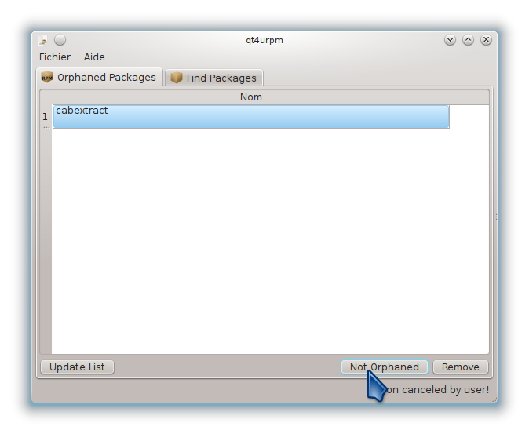The width and height of the screenshot is (529, 434).
Task: Select row header number 1
Action: pyautogui.click(x=46, y=117)
